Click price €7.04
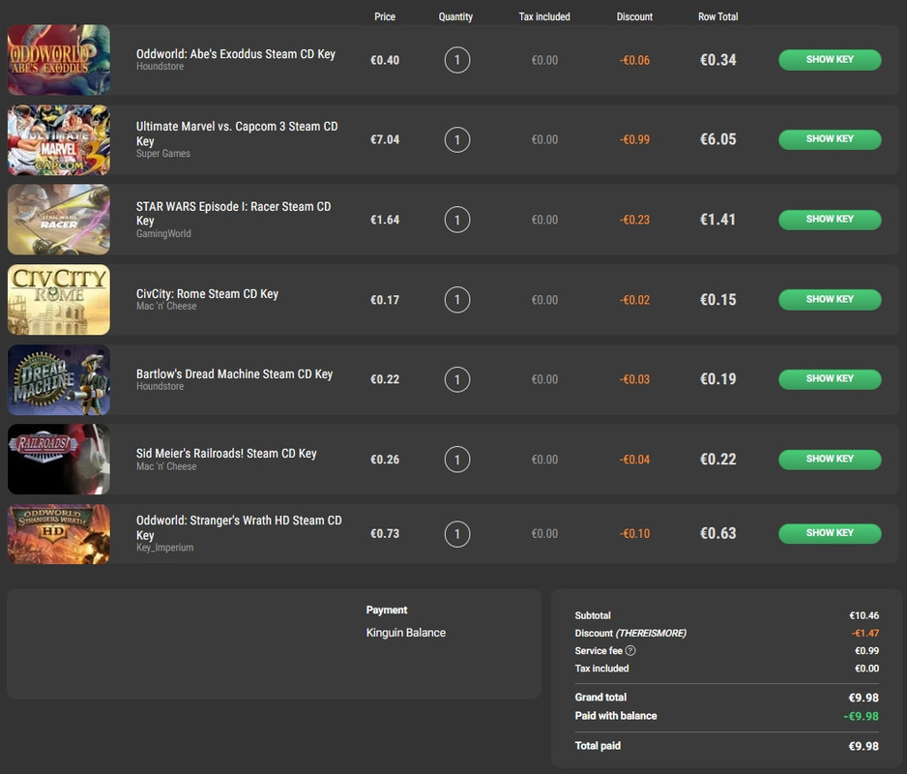907x774 pixels. pyautogui.click(x=385, y=139)
